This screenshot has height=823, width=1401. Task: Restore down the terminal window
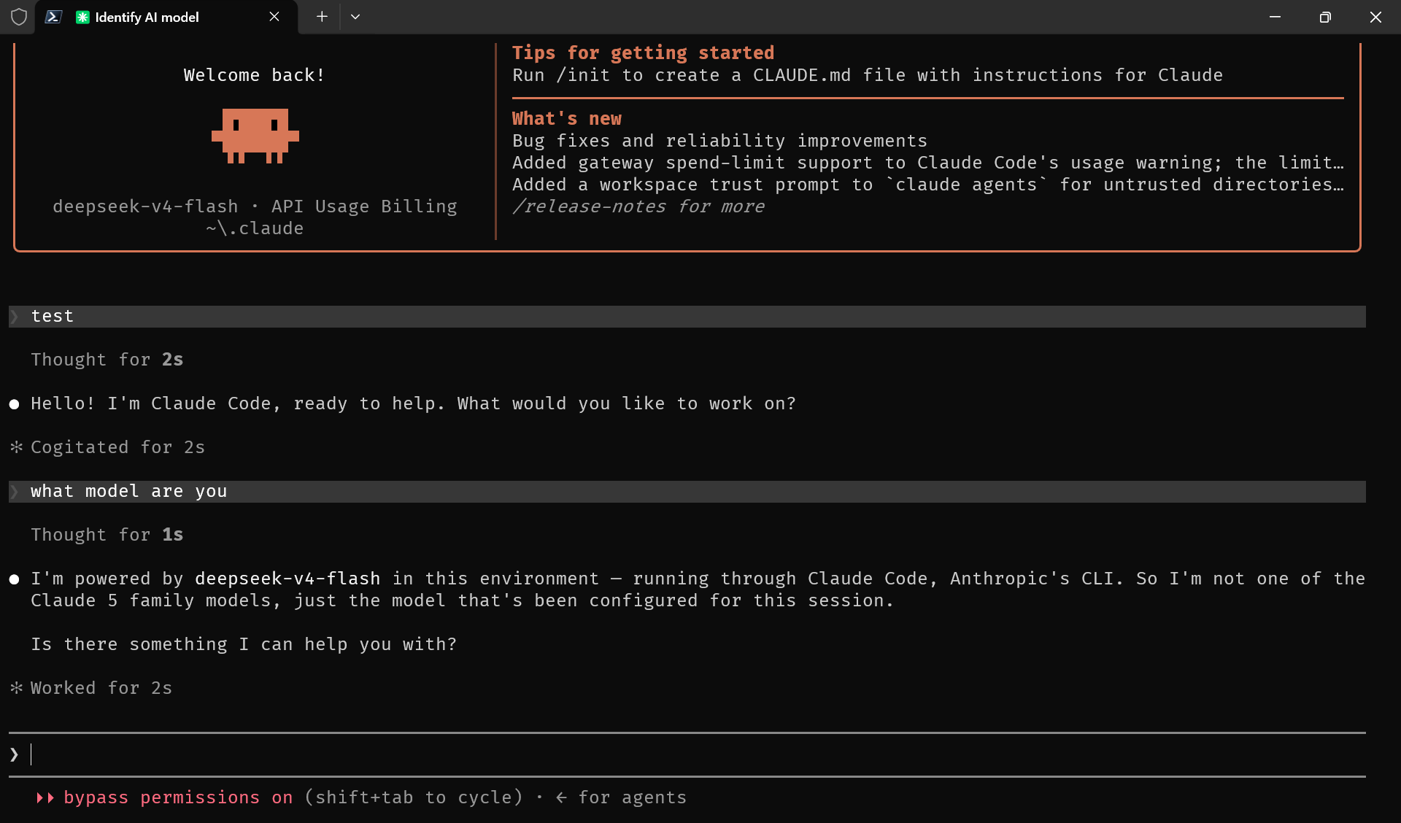[1325, 17]
